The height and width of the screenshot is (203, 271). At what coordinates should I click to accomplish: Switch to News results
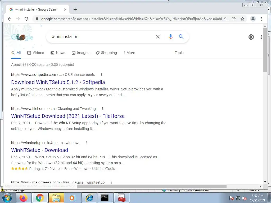[58, 53]
